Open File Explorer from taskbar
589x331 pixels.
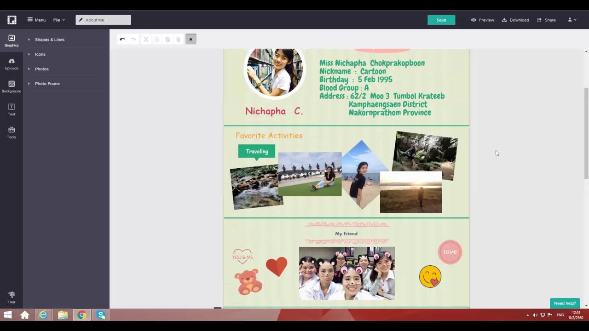(63, 315)
